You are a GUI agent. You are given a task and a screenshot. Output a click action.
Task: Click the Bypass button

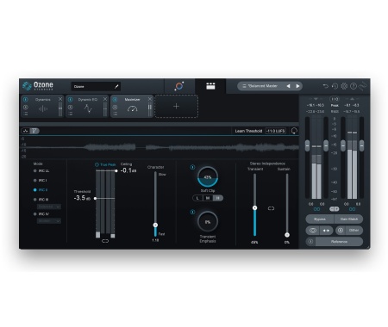pyautogui.click(x=320, y=219)
